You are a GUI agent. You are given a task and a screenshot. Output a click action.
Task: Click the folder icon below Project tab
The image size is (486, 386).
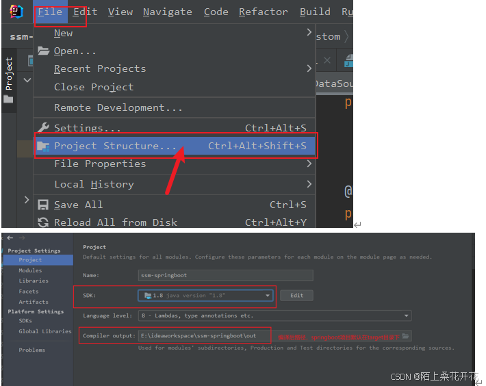pyautogui.click(x=9, y=99)
